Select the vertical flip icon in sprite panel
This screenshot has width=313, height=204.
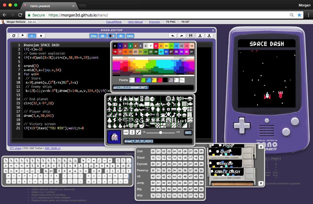(132, 133)
